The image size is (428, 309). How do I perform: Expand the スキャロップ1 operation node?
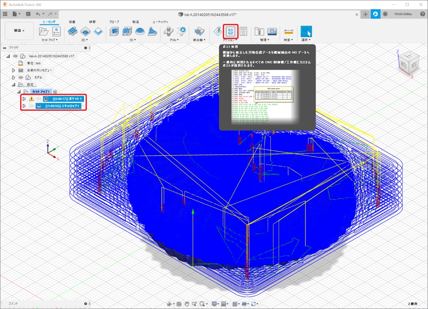(24, 106)
